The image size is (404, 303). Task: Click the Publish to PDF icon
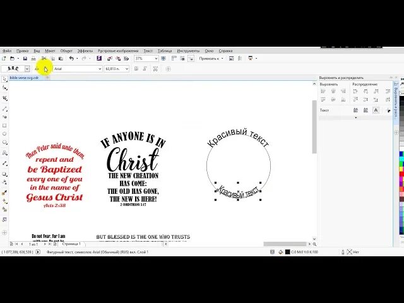(126, 59)
